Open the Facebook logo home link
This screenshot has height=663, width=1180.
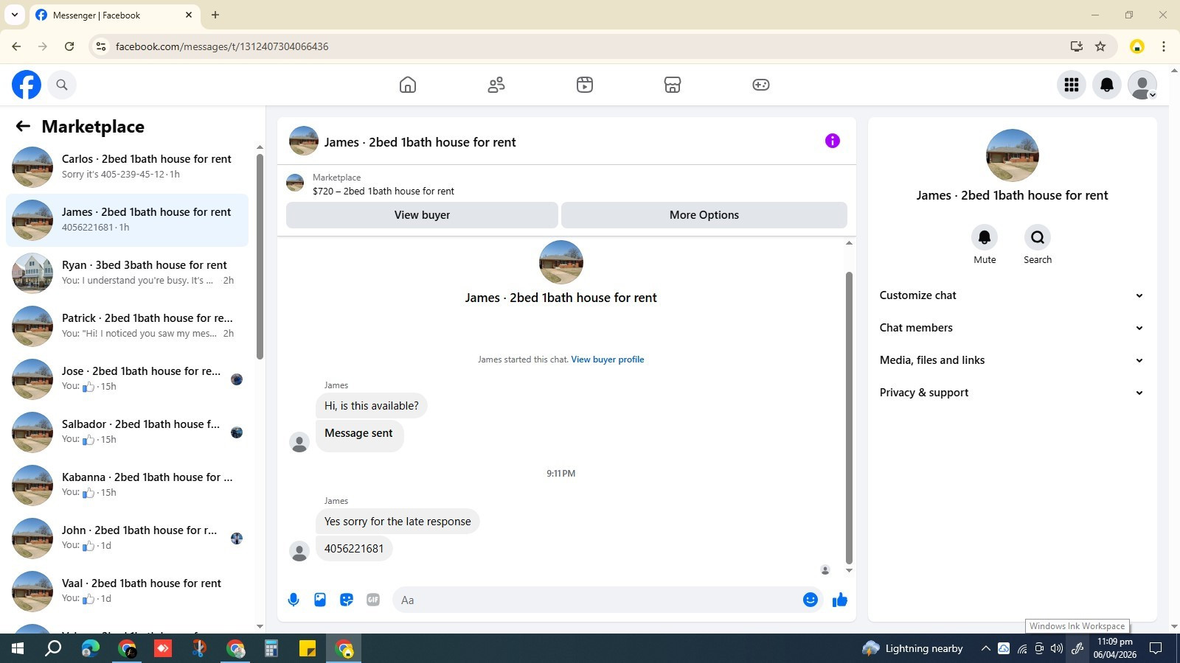coord(27,85)
